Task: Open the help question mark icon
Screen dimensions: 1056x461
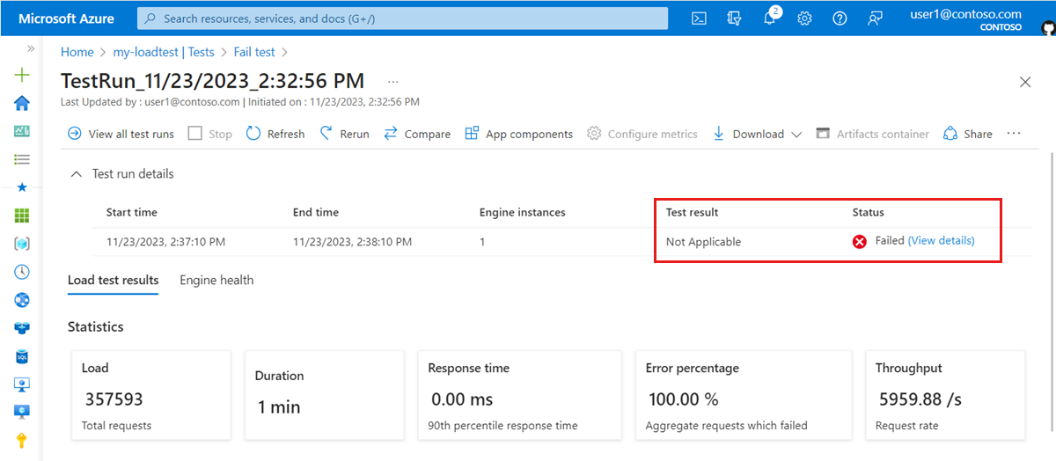Action: tap(840, 18)
